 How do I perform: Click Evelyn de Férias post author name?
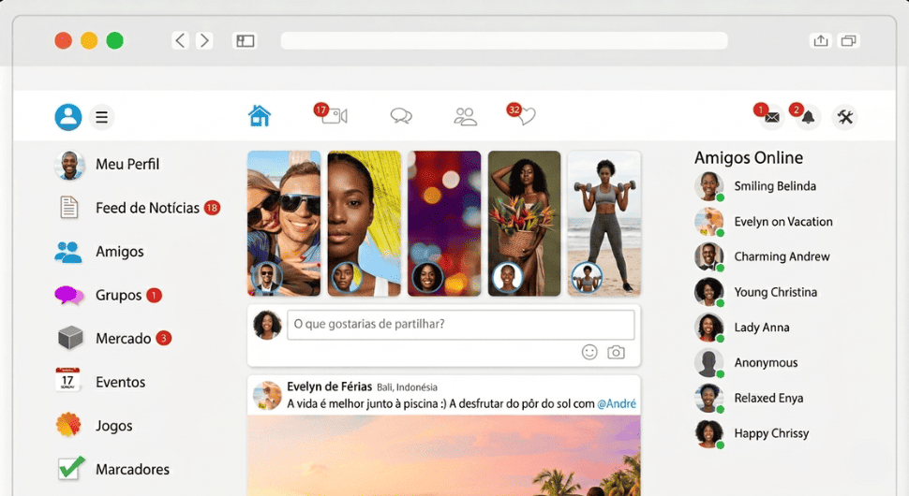click(329, 387)
